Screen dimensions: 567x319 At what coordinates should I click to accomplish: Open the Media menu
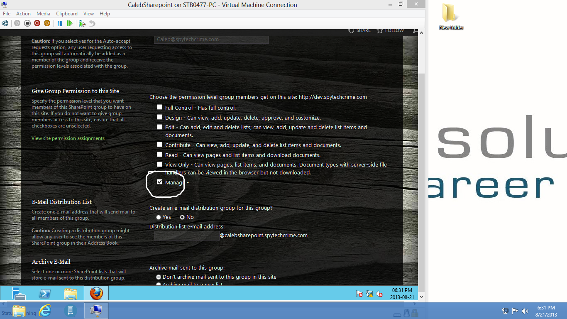click(43, 14)
